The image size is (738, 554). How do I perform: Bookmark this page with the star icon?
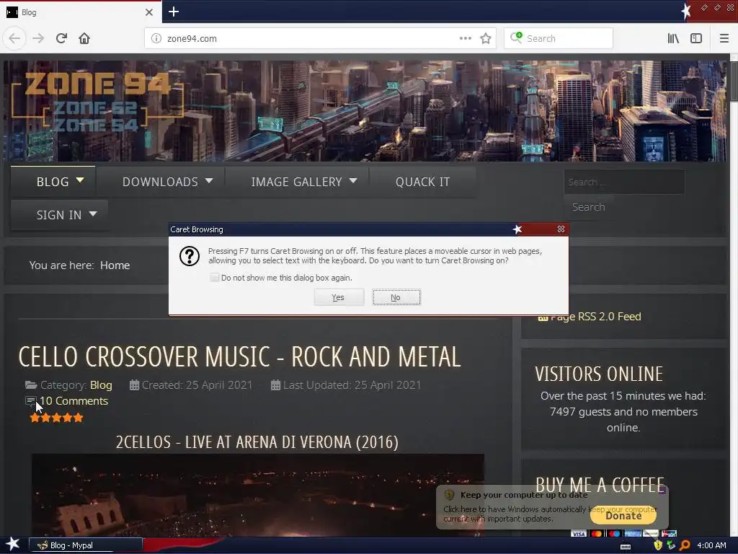point(486,38)
